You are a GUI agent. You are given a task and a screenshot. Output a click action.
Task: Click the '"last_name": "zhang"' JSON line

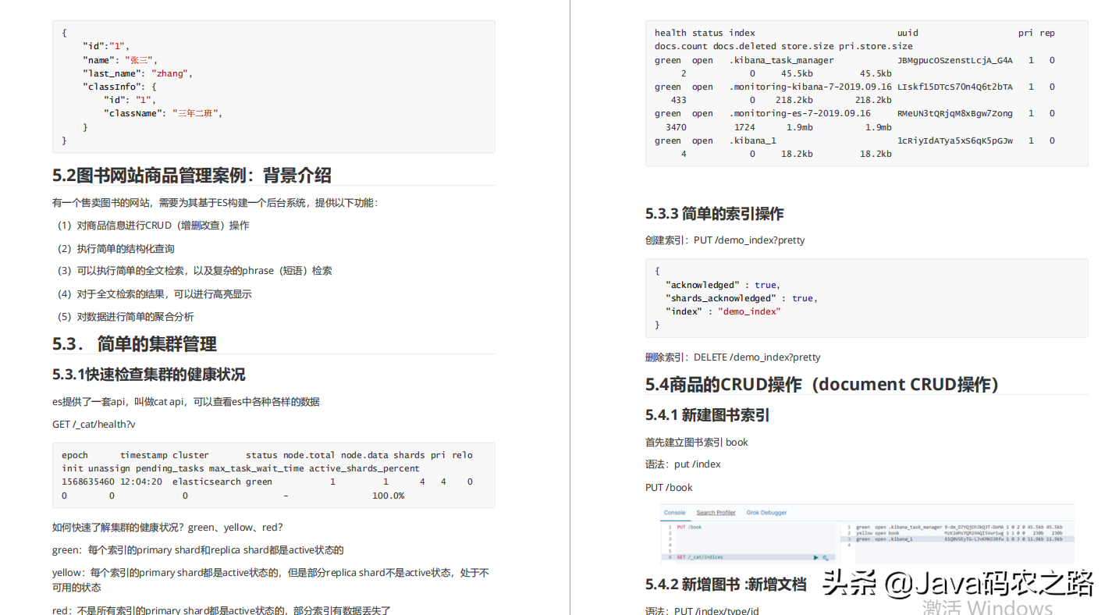pos(137,73)
